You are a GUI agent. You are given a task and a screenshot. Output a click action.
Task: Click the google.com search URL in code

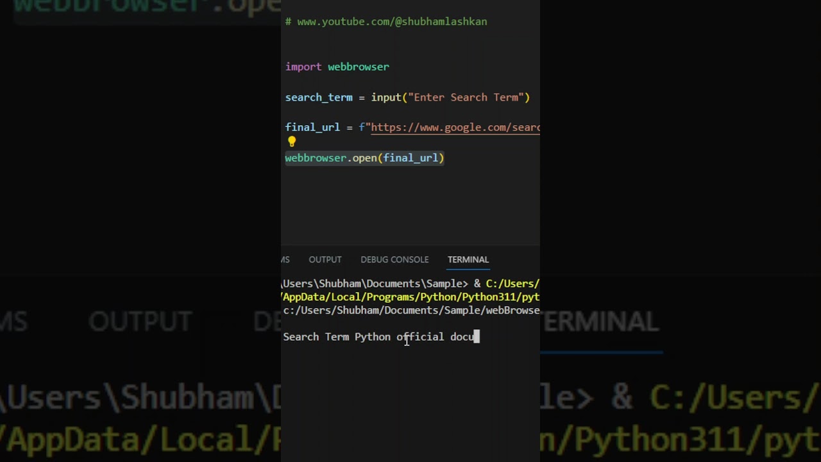click(x=455, y=128)
